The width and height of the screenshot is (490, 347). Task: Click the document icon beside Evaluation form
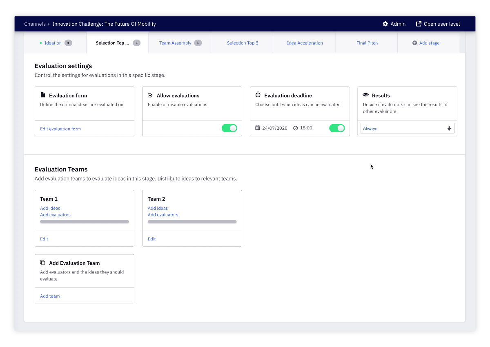43,95
